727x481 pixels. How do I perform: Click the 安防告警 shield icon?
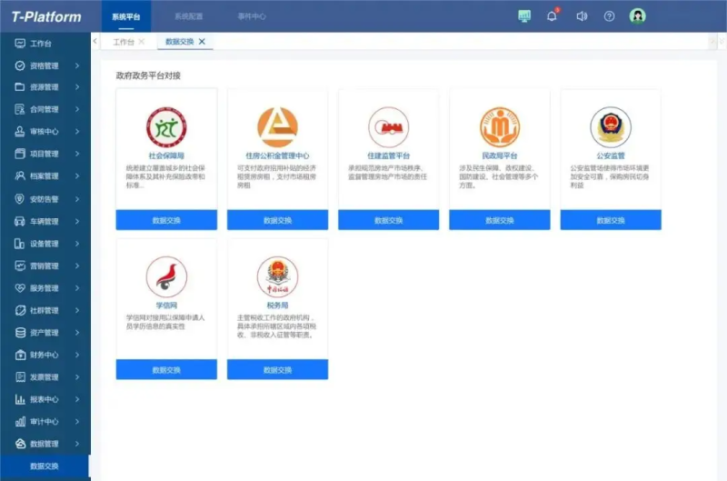(20, 199)
